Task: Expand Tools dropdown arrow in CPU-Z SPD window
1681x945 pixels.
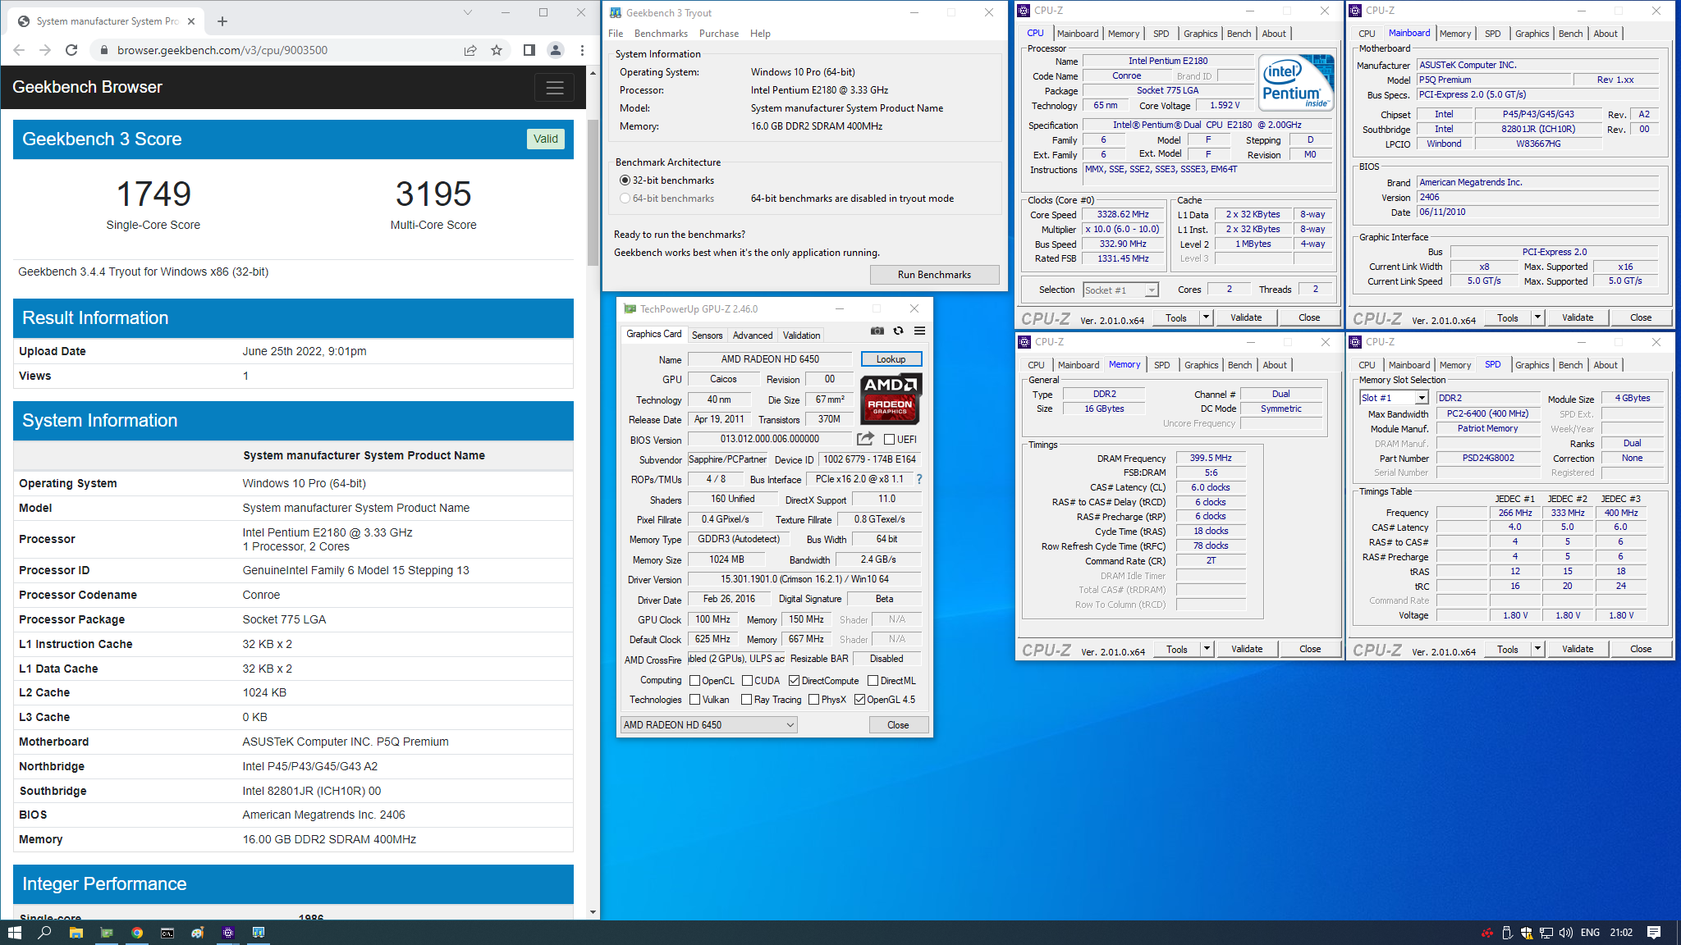Action: click(1537, 649)
